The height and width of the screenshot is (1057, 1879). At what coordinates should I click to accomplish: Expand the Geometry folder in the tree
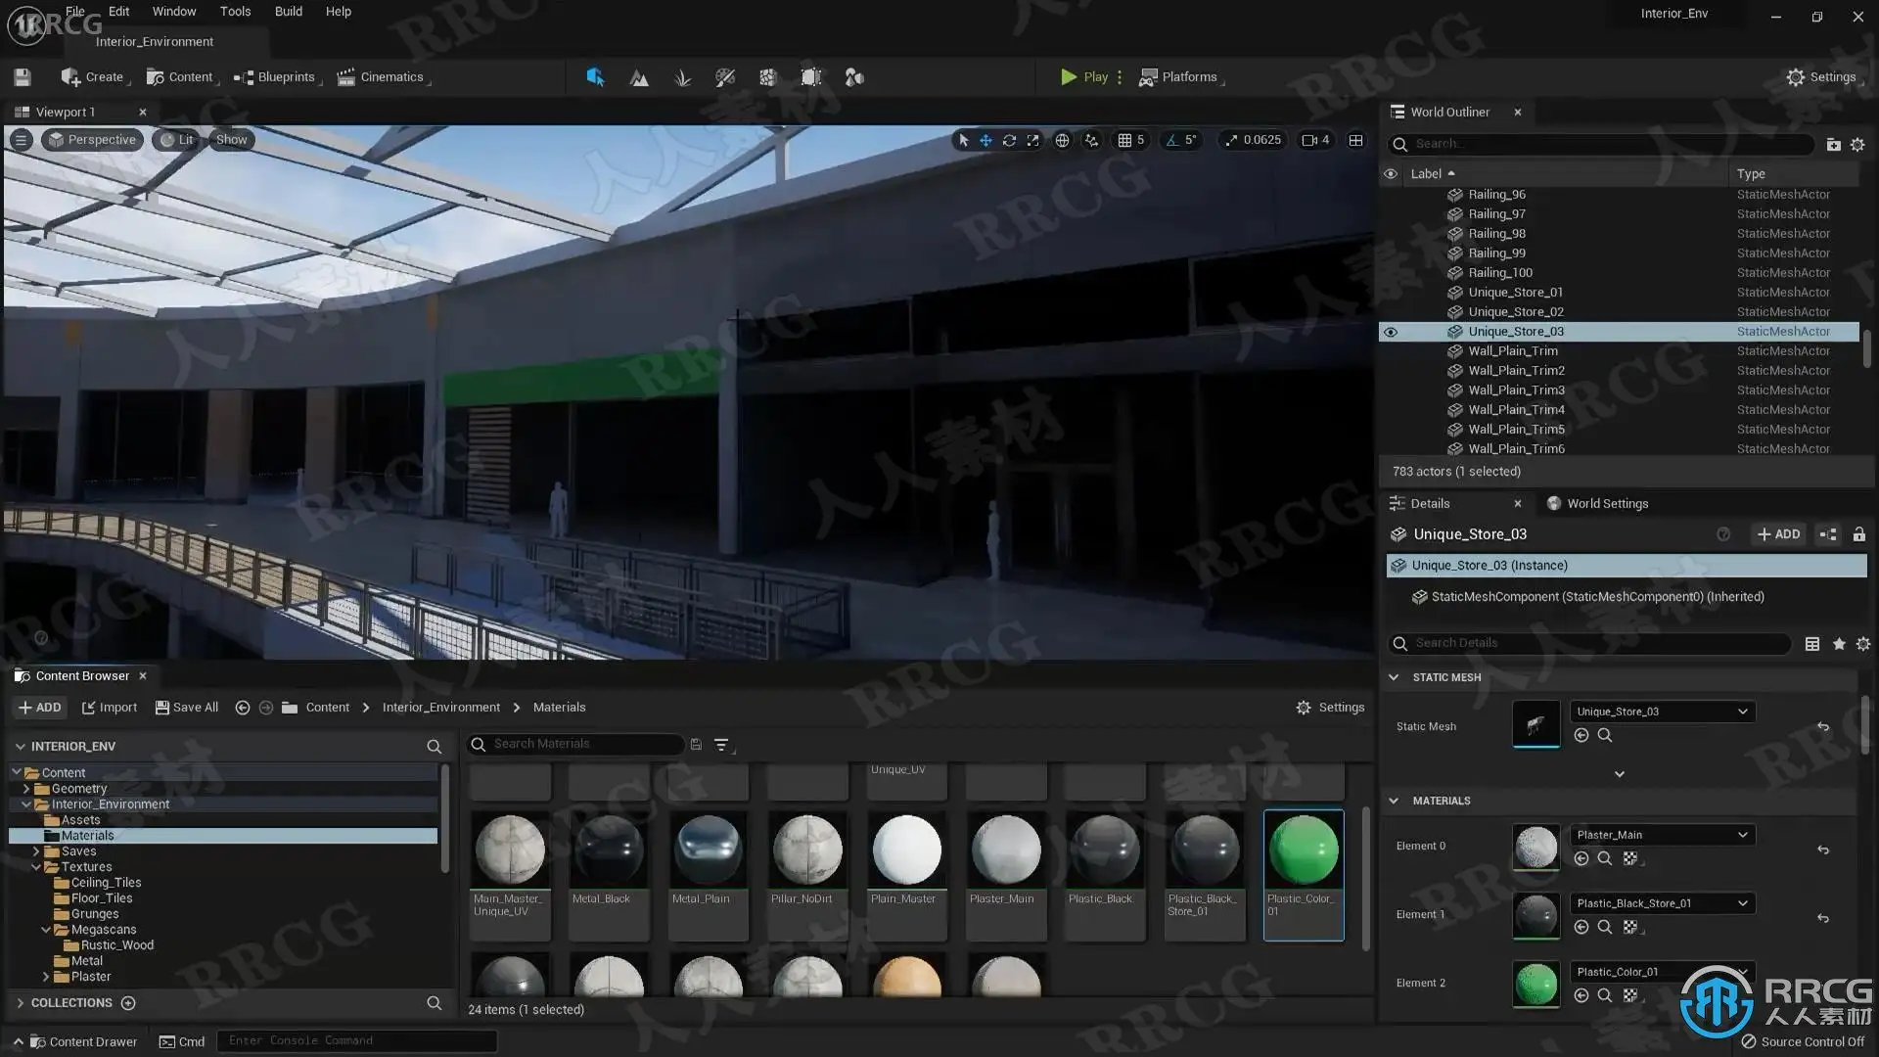pyautogui.click(x=26, y=789)
